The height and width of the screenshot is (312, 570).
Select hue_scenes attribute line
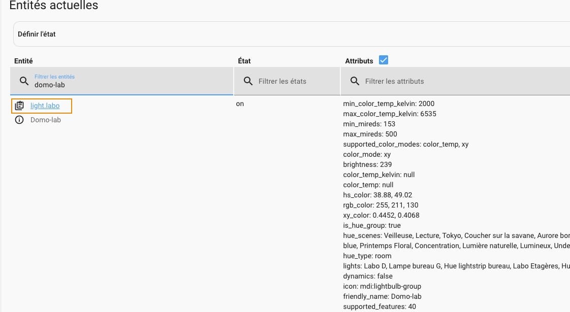(457, 236)
